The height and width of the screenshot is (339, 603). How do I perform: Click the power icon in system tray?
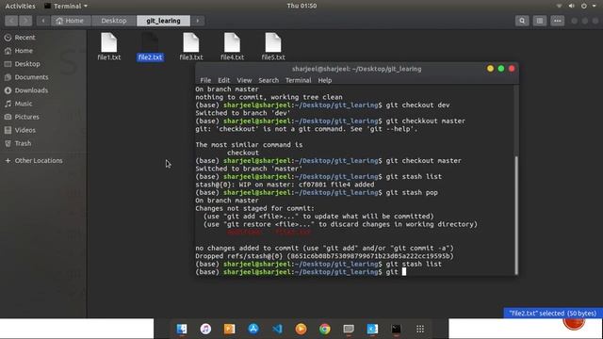point(584,6)
